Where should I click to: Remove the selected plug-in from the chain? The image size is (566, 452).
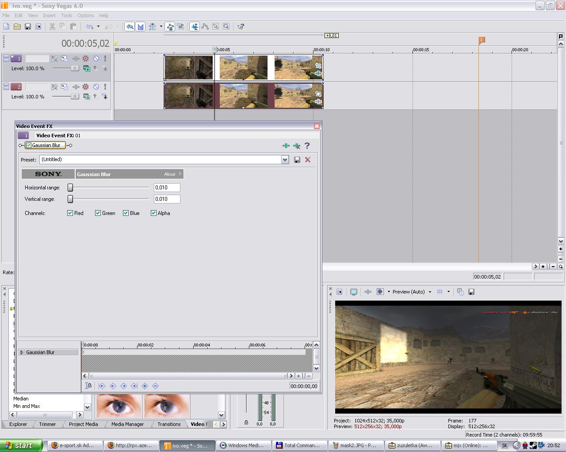point(297,146)
